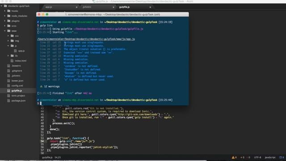This screenshot has width=286, height=161.
Task: Open index.html in the tree view
Action: tap(21, 61)
